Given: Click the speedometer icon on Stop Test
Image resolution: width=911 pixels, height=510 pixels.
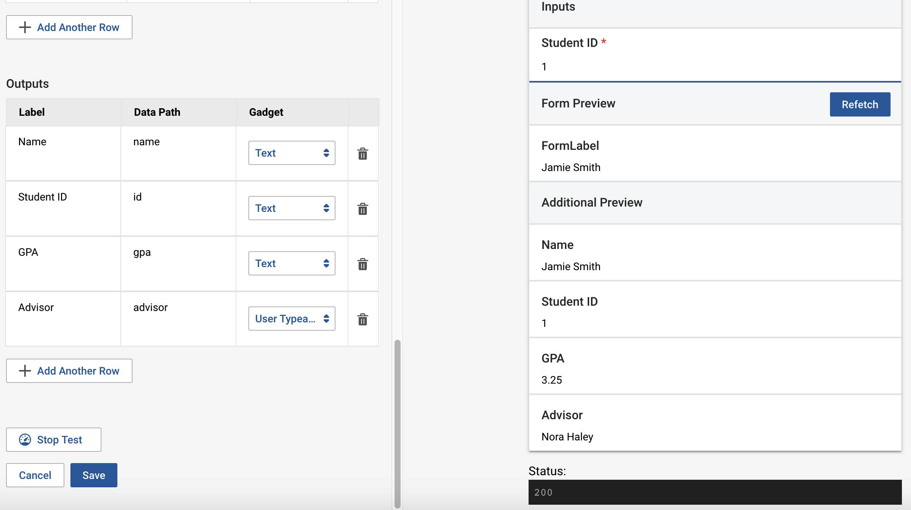Looking at the screenshot, I should point(25,439).
